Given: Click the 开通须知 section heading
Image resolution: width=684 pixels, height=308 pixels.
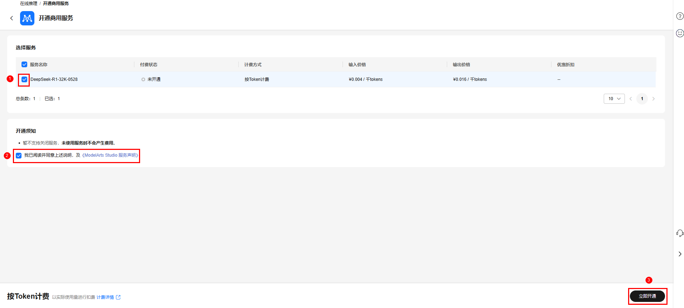Looking at the screenshot, I should (x=26, y=131).
